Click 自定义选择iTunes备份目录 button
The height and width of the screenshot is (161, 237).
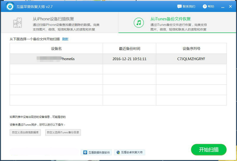[63, 133]
